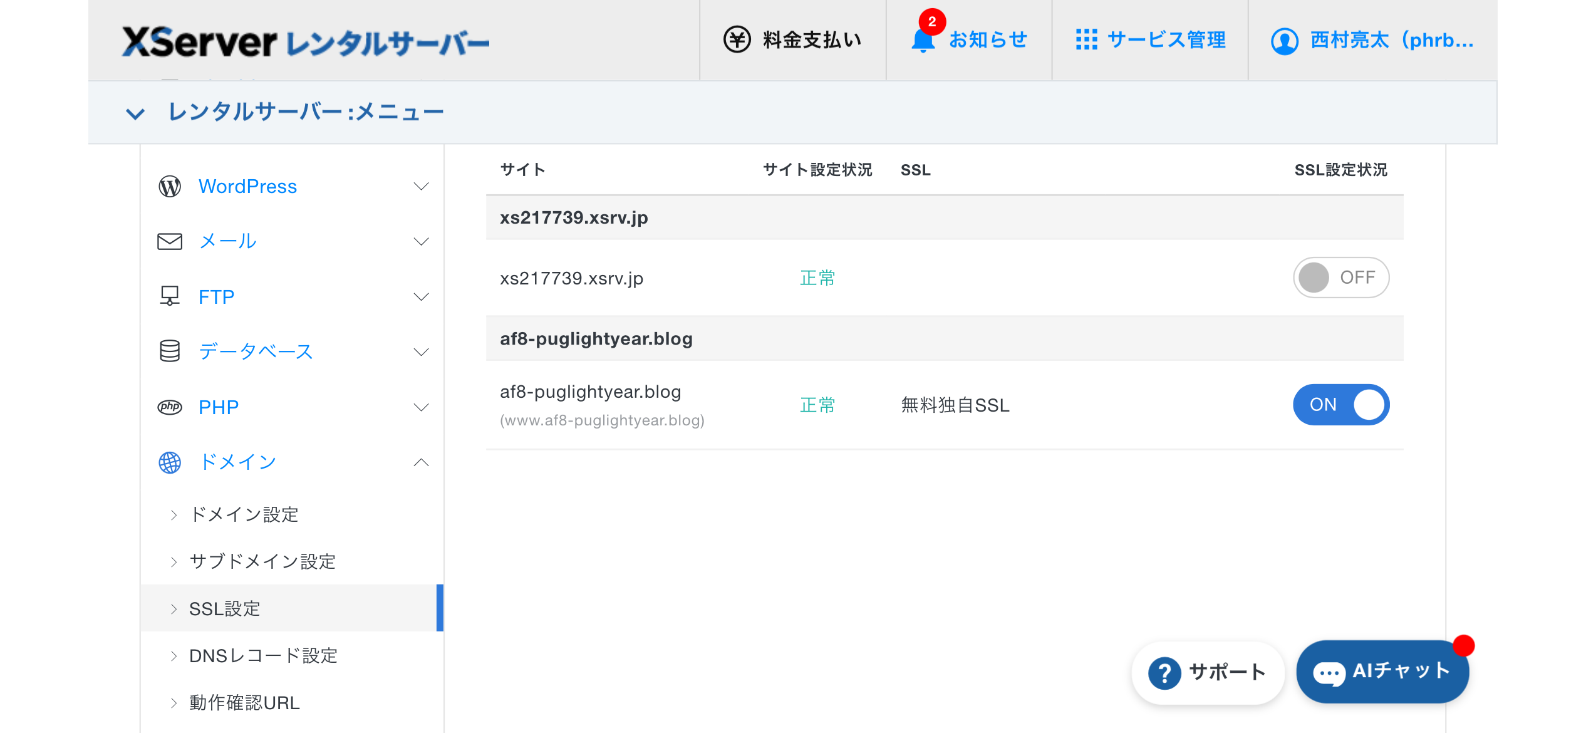Image resolution: width=1586 pixels, height=733 pixels.
Task: Click the FTP computer icon
Action: tap(170, 296)
